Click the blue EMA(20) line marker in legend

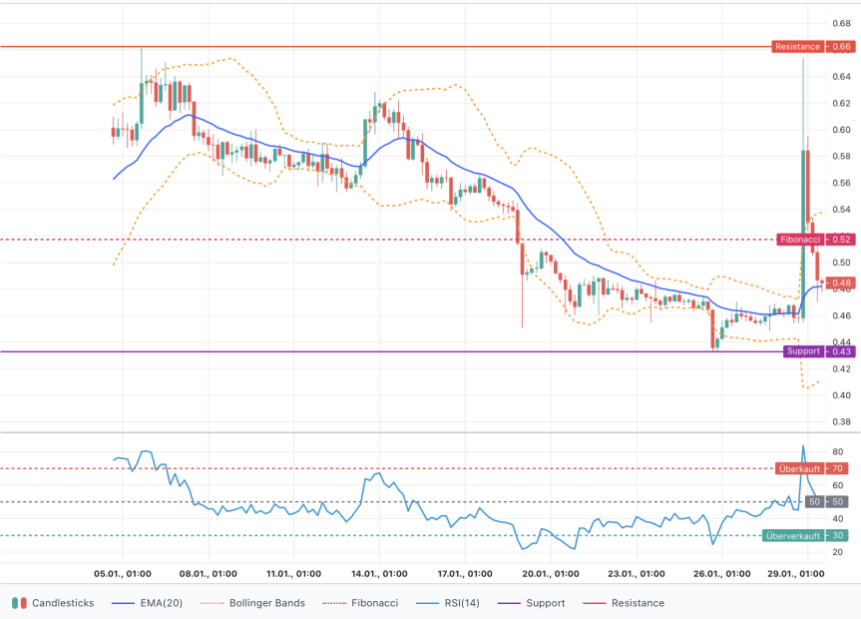[125, 603]
